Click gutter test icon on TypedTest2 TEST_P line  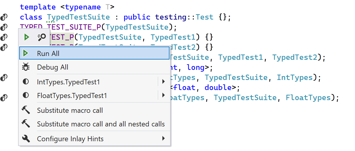[4, 47]
